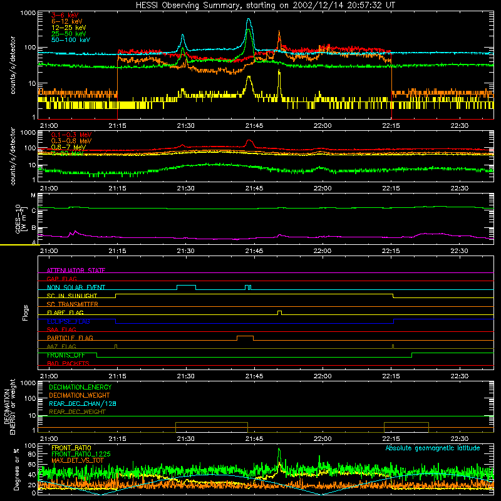
Task: Click the red '0.1-0.3 MeV' legend label
Action: (x=71, y=135)
